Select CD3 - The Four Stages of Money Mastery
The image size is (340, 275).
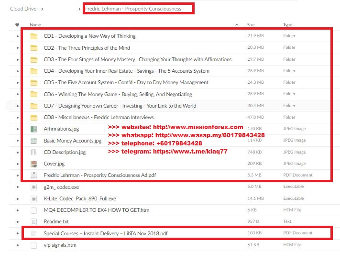137,59
